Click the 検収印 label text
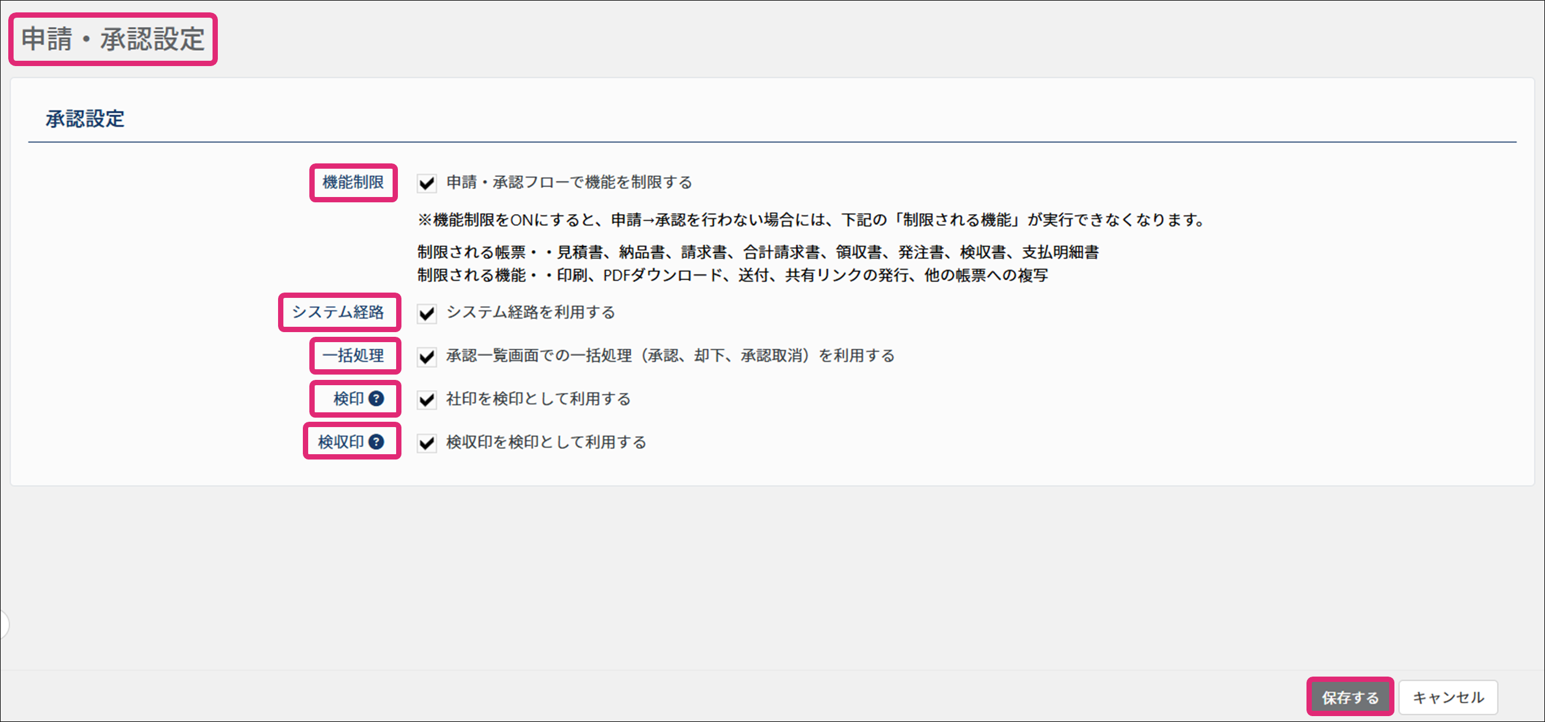 (x=341, y=442)
